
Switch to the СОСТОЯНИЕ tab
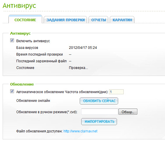(x=25, y=19)
